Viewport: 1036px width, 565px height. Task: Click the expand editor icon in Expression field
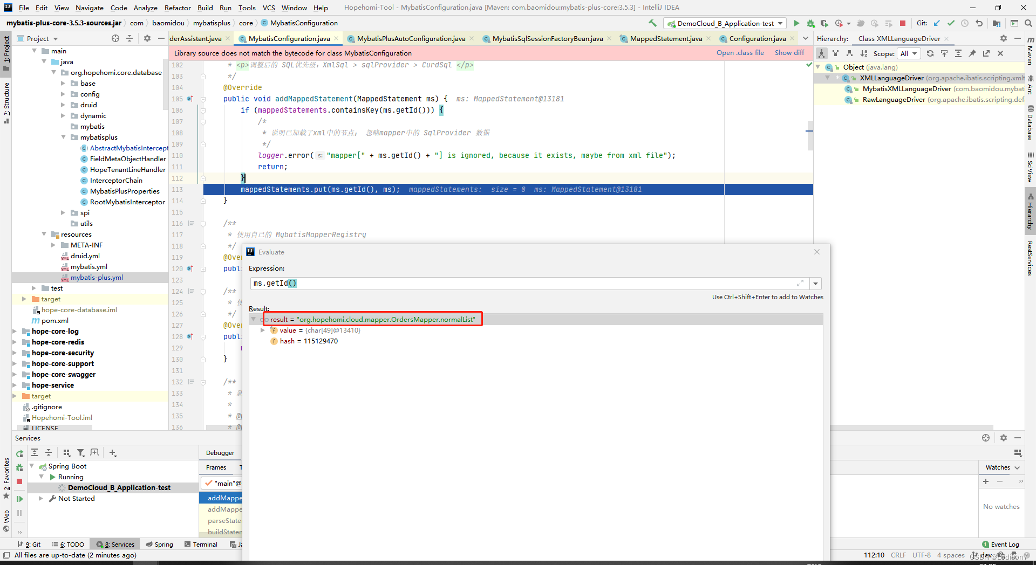[x=800, y=283]
